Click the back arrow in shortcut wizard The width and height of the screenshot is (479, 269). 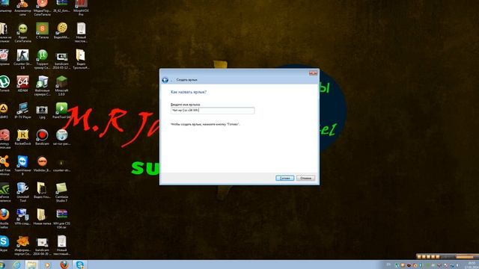point(165,80)
